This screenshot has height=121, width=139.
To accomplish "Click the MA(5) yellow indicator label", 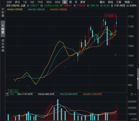I will coord(15,9).
